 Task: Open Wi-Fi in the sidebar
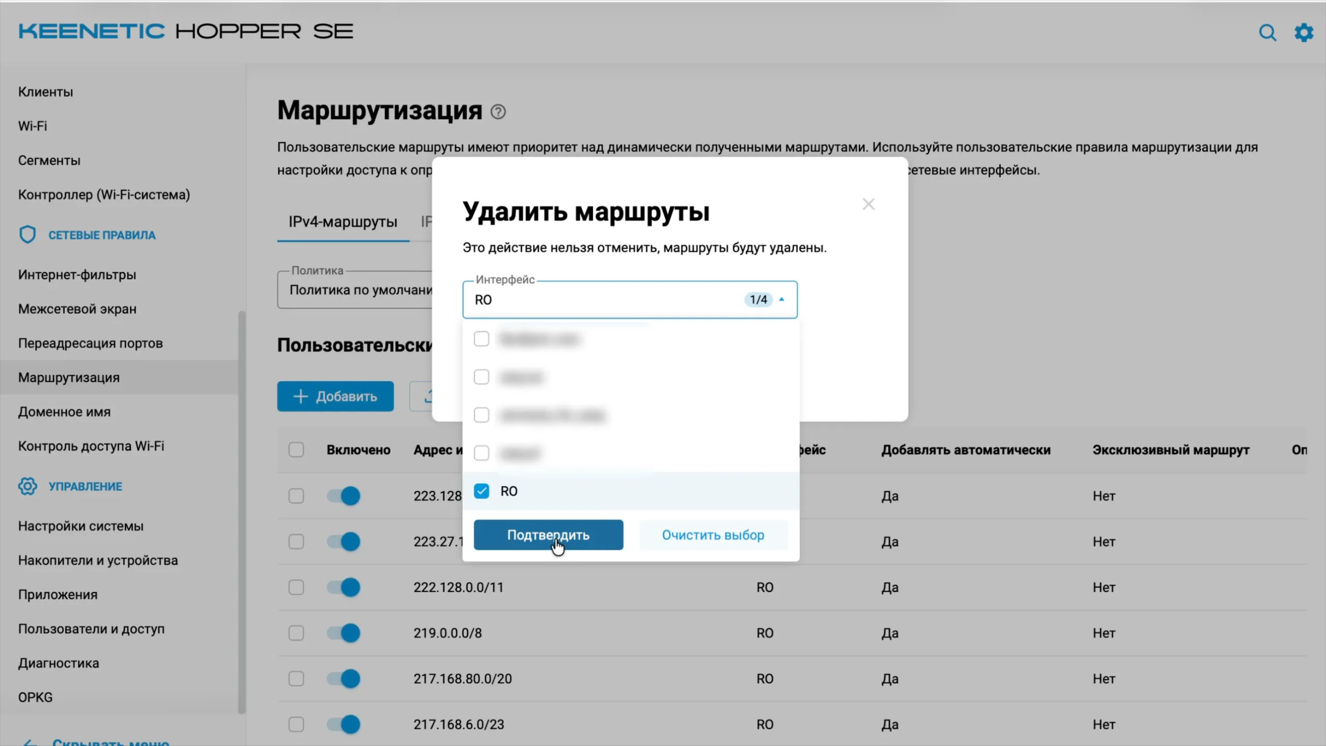(33, 126)
